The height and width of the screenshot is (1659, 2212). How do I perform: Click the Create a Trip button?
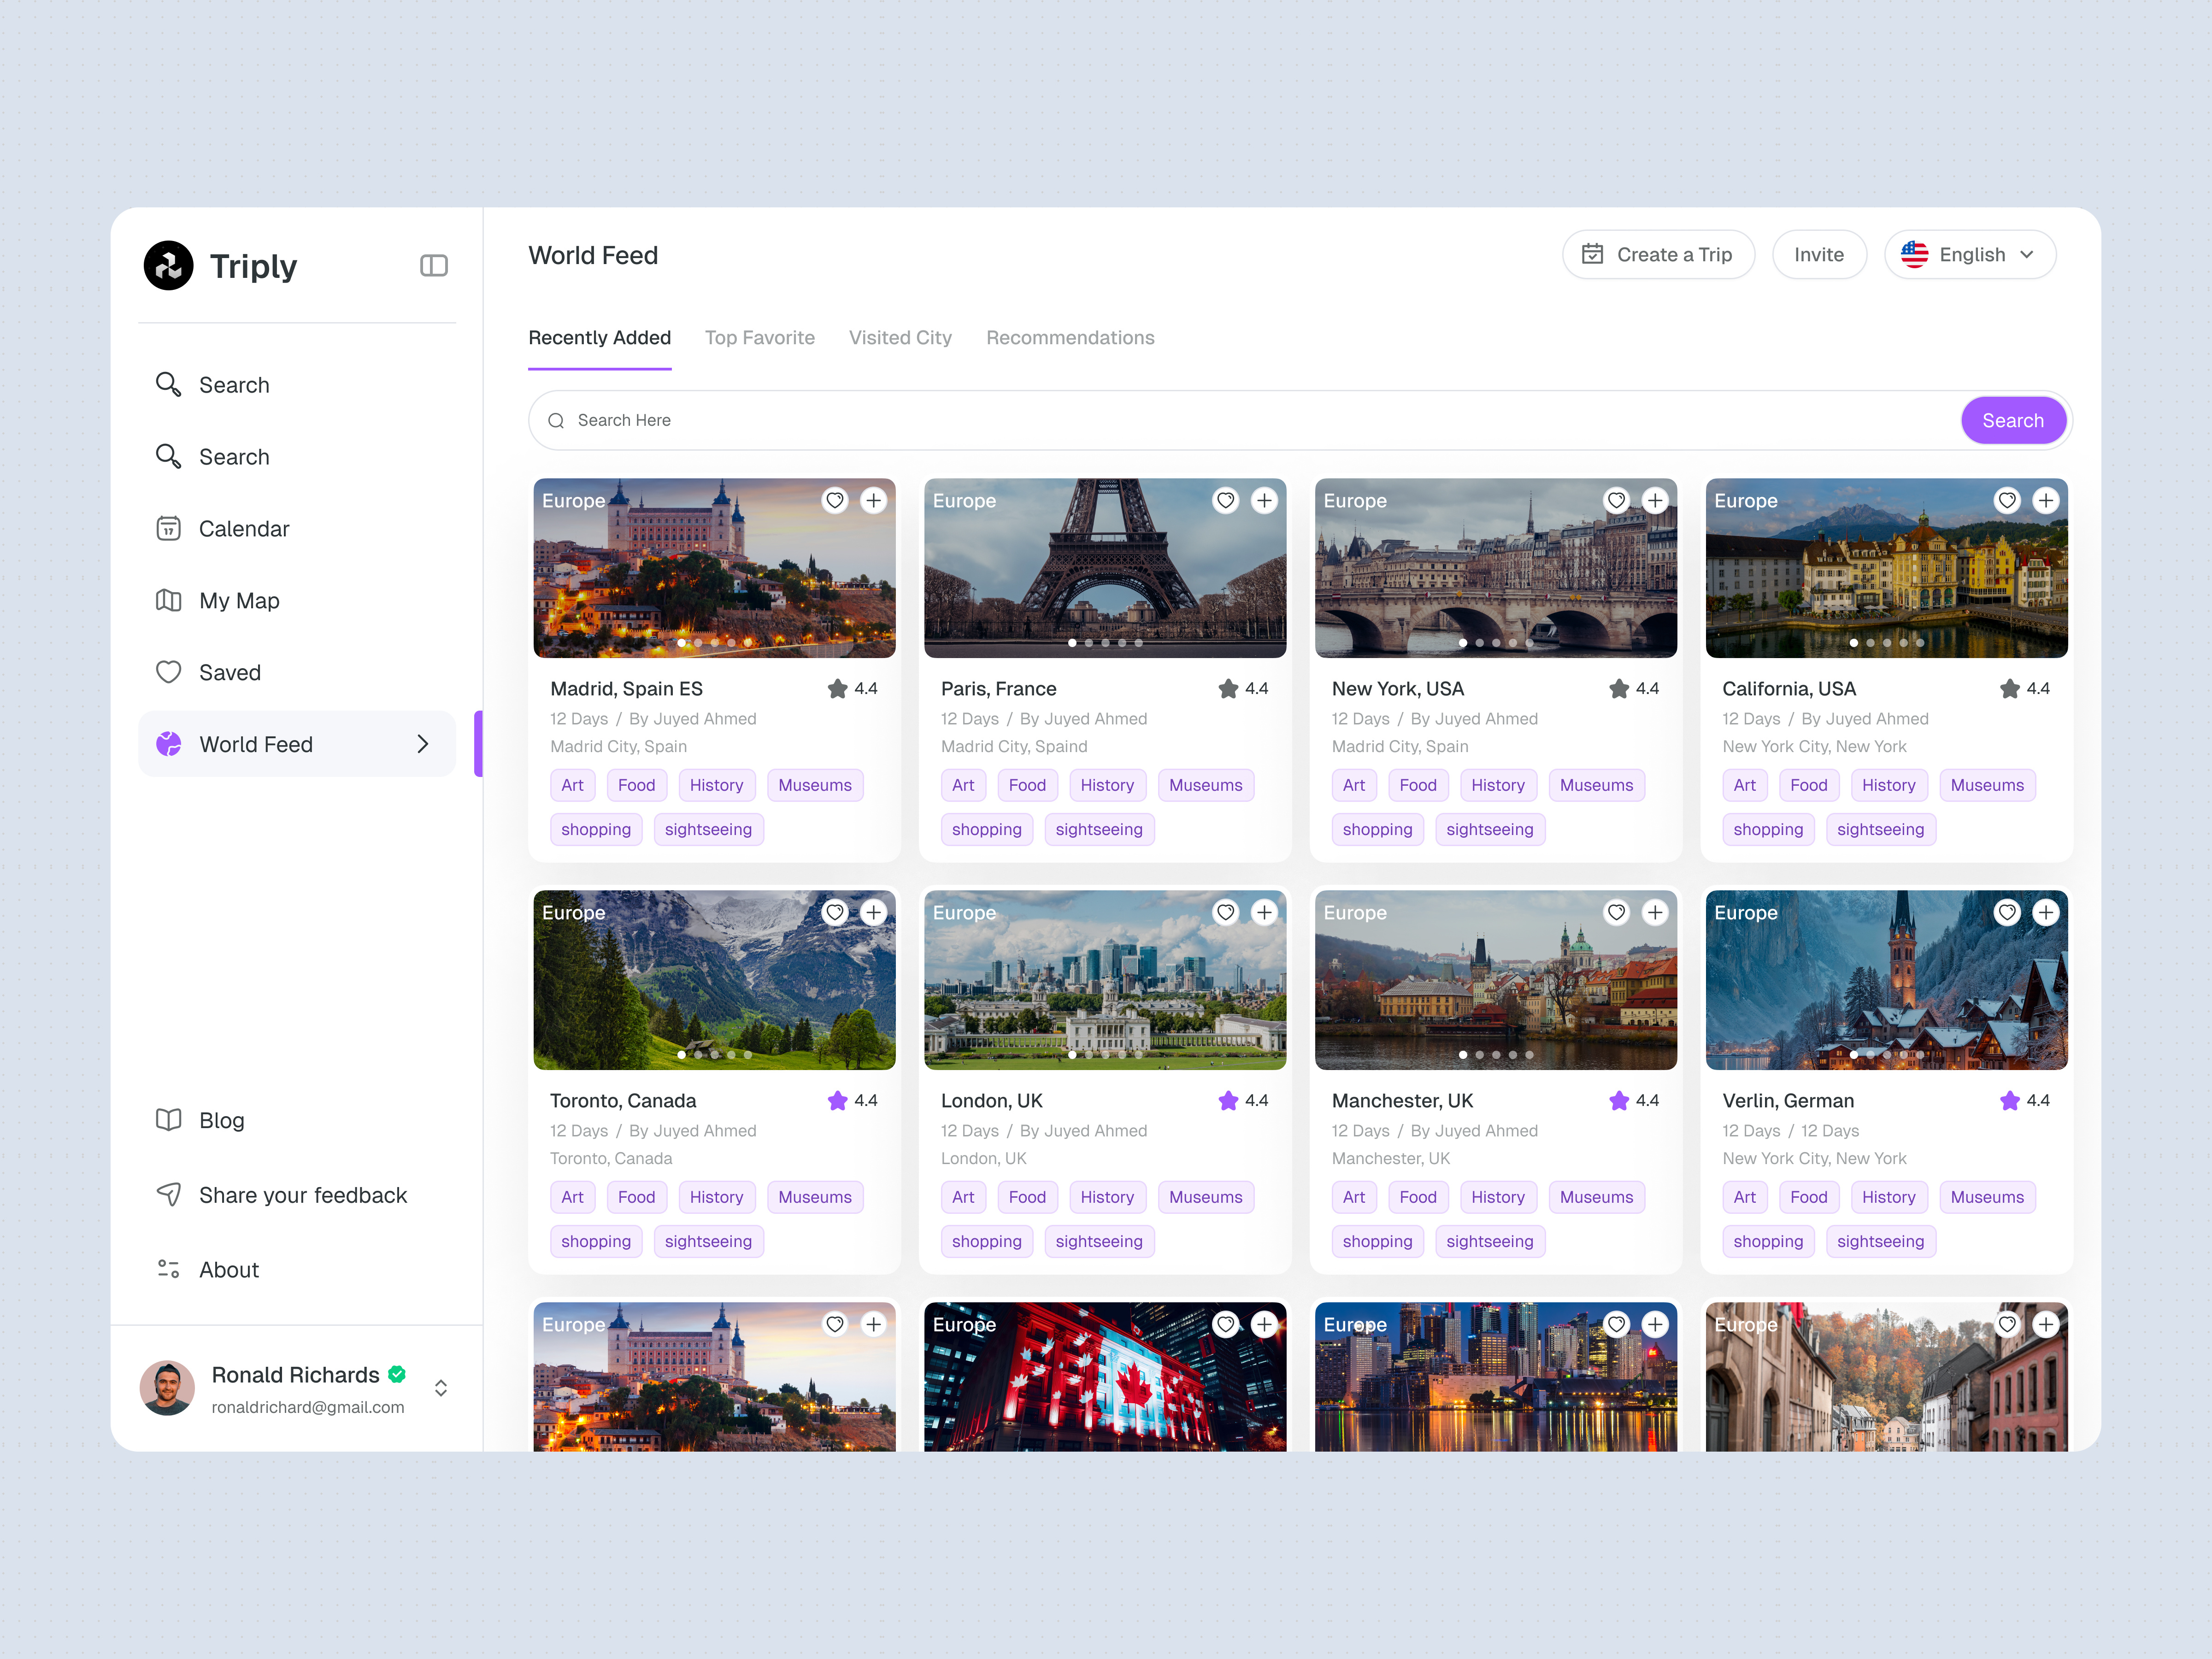tap(1657, 255)
